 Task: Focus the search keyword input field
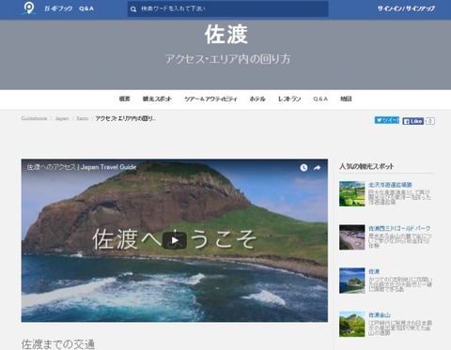pyautogui.click(x=227, y=8)
